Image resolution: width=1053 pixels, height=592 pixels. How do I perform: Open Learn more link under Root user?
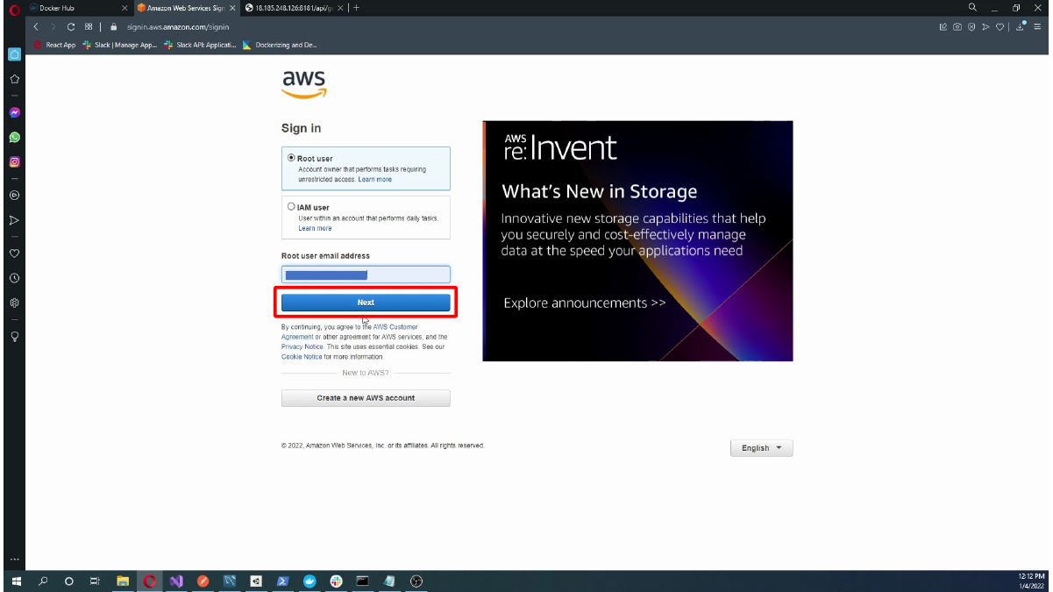pos(374,179)
